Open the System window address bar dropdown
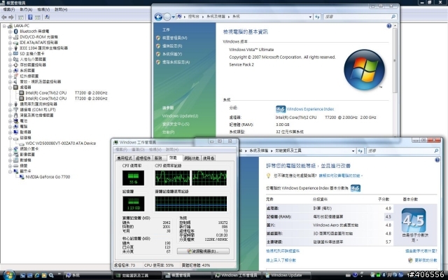 tap(310, 17)
